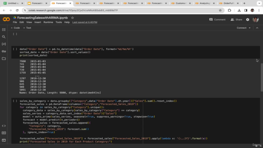Viewport: 263px width, 148px height.
Task: Run the Order Date to_datetime cell
Action: (x=15, y=49)
